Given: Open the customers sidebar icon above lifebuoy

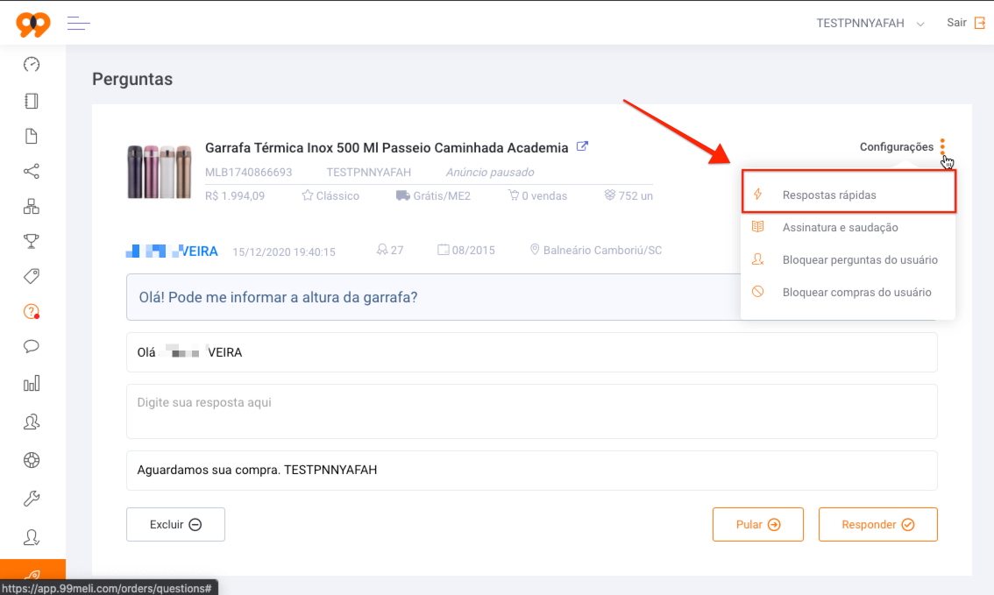Looking at the screenshot, I should (x=31, y=421).
